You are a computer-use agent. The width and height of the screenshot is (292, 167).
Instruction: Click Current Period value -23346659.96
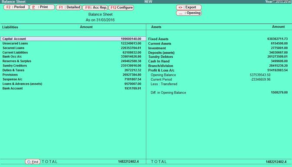pos(260,79)
